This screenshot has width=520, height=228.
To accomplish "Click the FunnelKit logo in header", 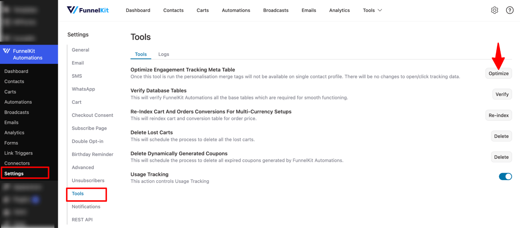I will [x=88, y=10].
